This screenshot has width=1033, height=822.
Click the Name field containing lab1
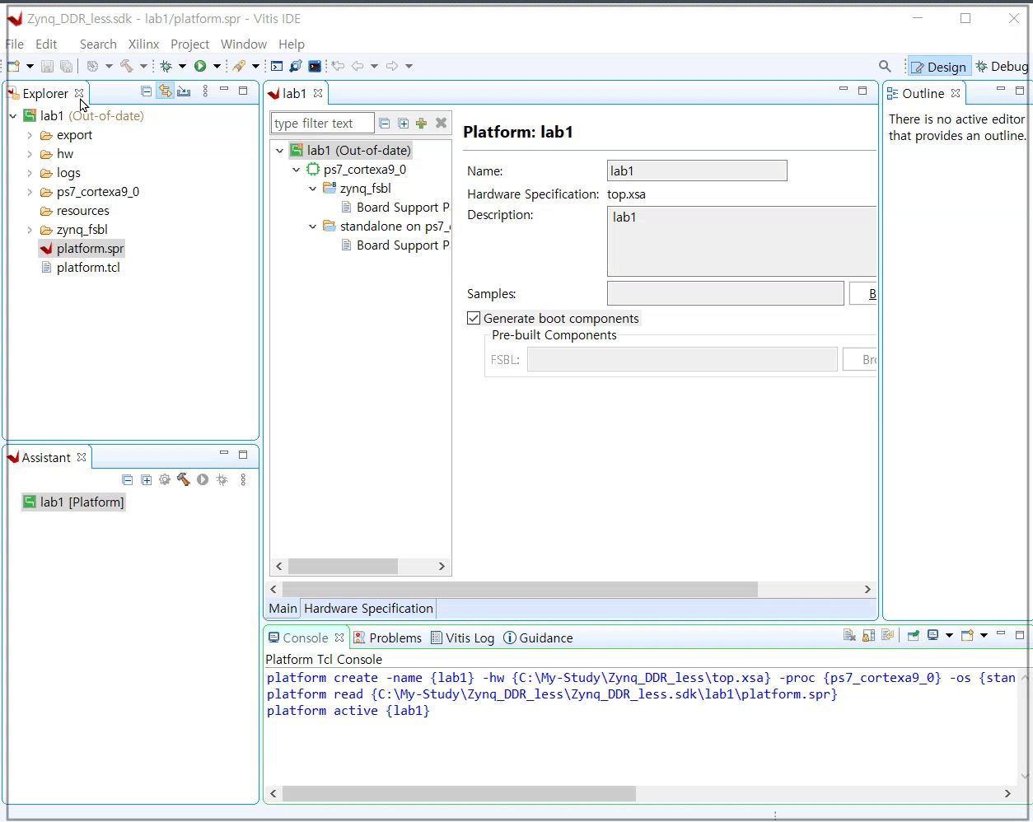697,170
